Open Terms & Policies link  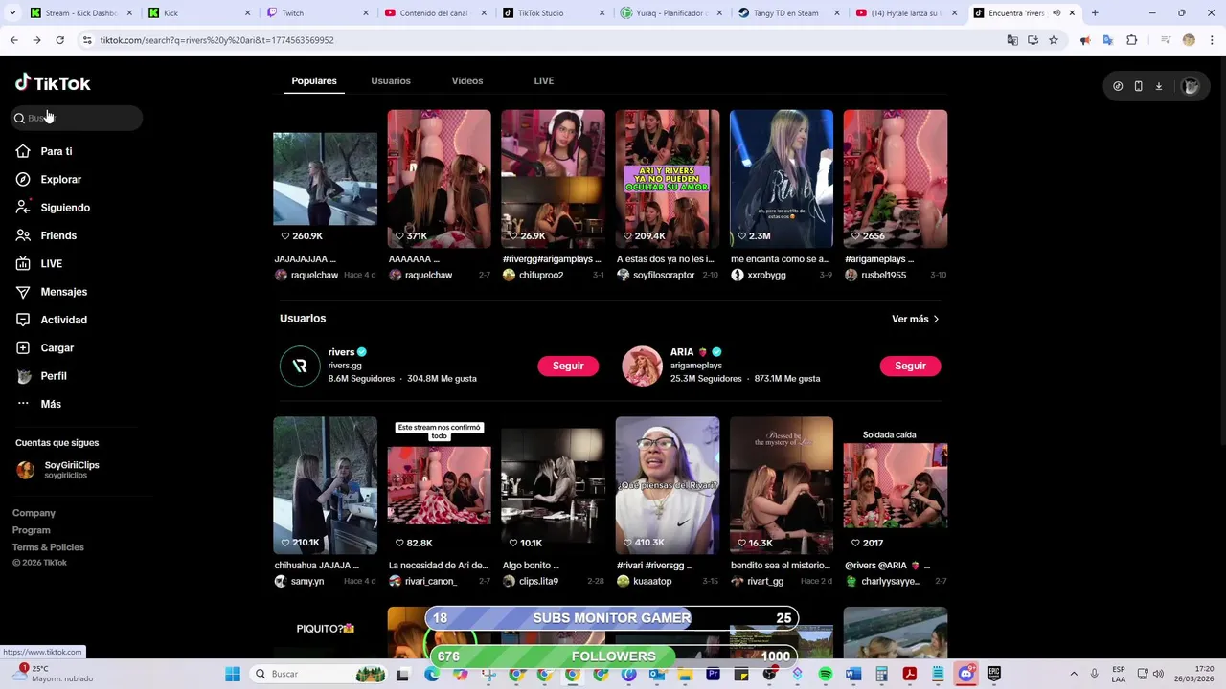coord(48,547)
